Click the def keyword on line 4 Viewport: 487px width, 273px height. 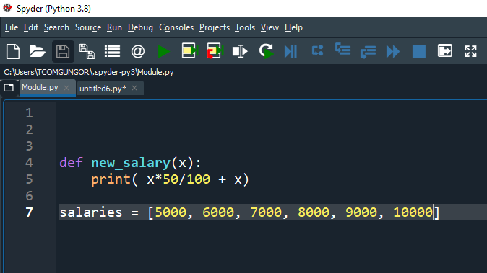[71, 163]
